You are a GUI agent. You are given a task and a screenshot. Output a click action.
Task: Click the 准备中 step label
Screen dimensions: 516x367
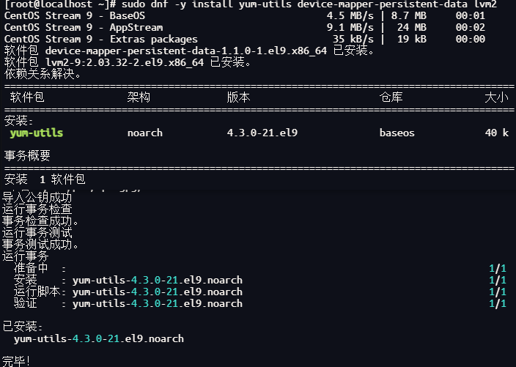point(31,268)
